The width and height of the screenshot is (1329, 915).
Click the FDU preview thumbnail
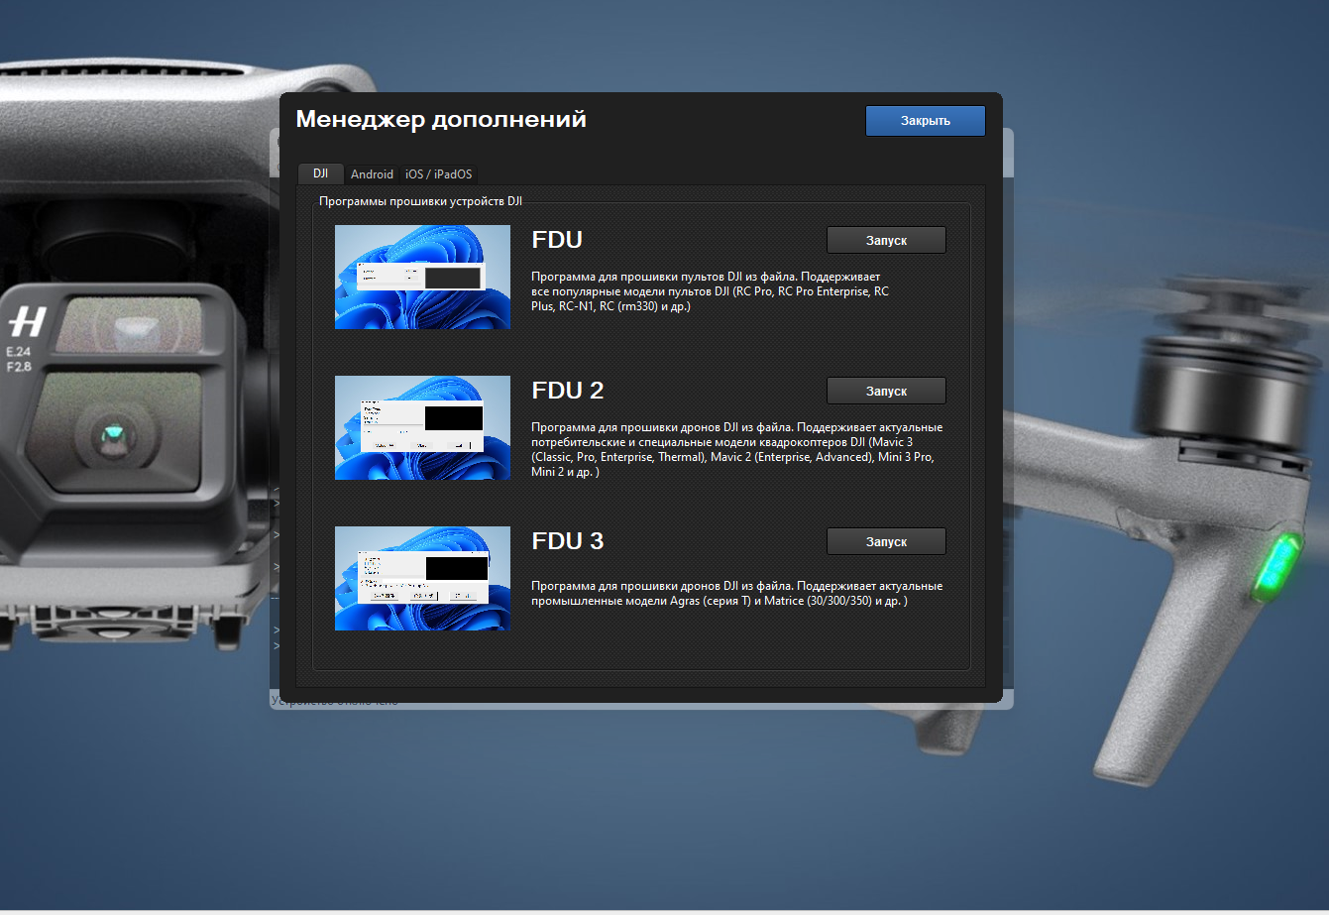(x=422, y=277)
